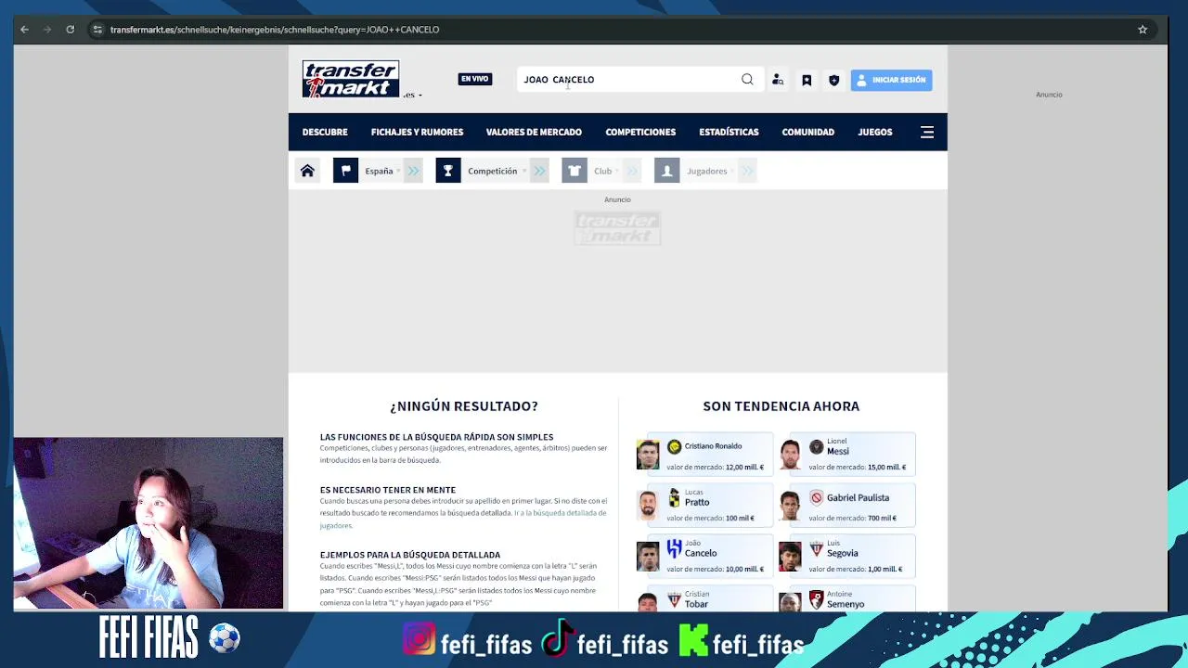The width and height of the screenshot is (1188, 668).
Task: Click the Bournemouth crest beside Semenyo
Action: coord(816,600)
